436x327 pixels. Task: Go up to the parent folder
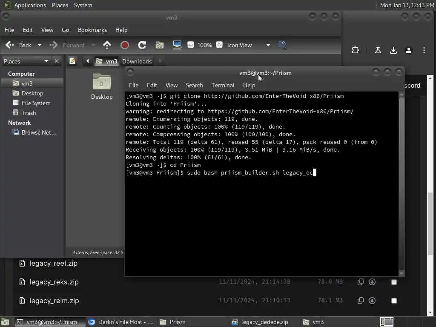107,45
